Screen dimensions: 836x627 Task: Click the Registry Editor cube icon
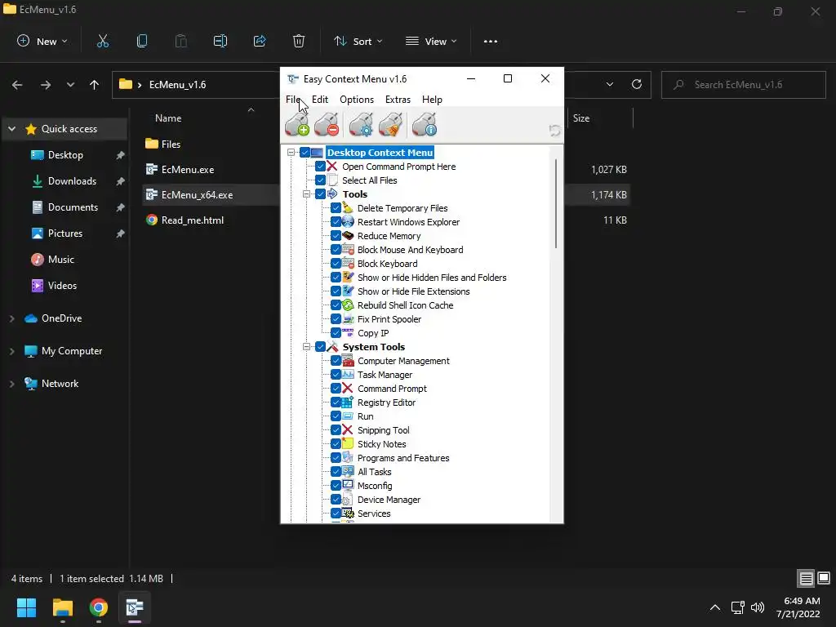348,402
